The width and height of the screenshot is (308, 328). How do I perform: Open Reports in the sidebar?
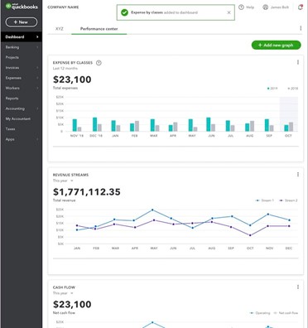coord(22,99)
